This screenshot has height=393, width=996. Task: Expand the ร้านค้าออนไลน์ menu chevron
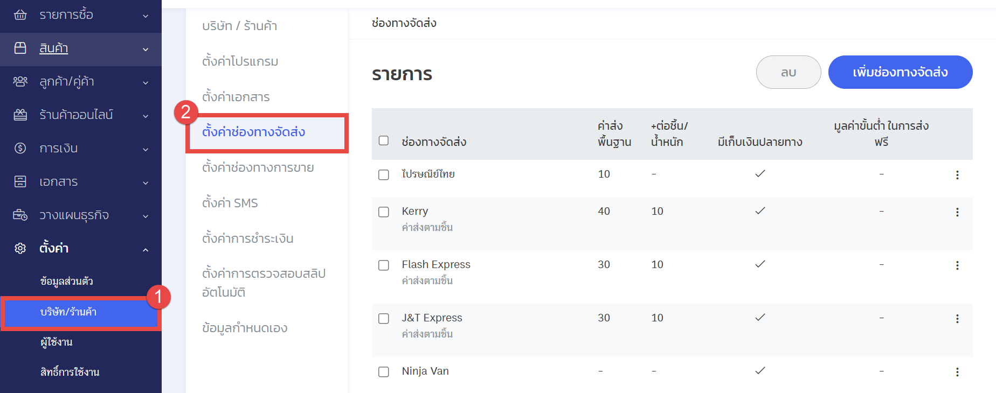pos(146,116)
